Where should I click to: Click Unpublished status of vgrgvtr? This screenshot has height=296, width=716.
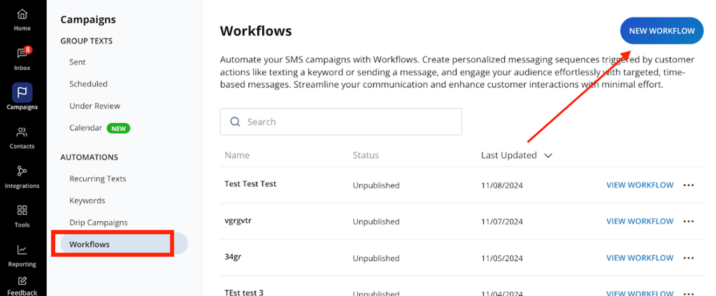click(375, 222)
